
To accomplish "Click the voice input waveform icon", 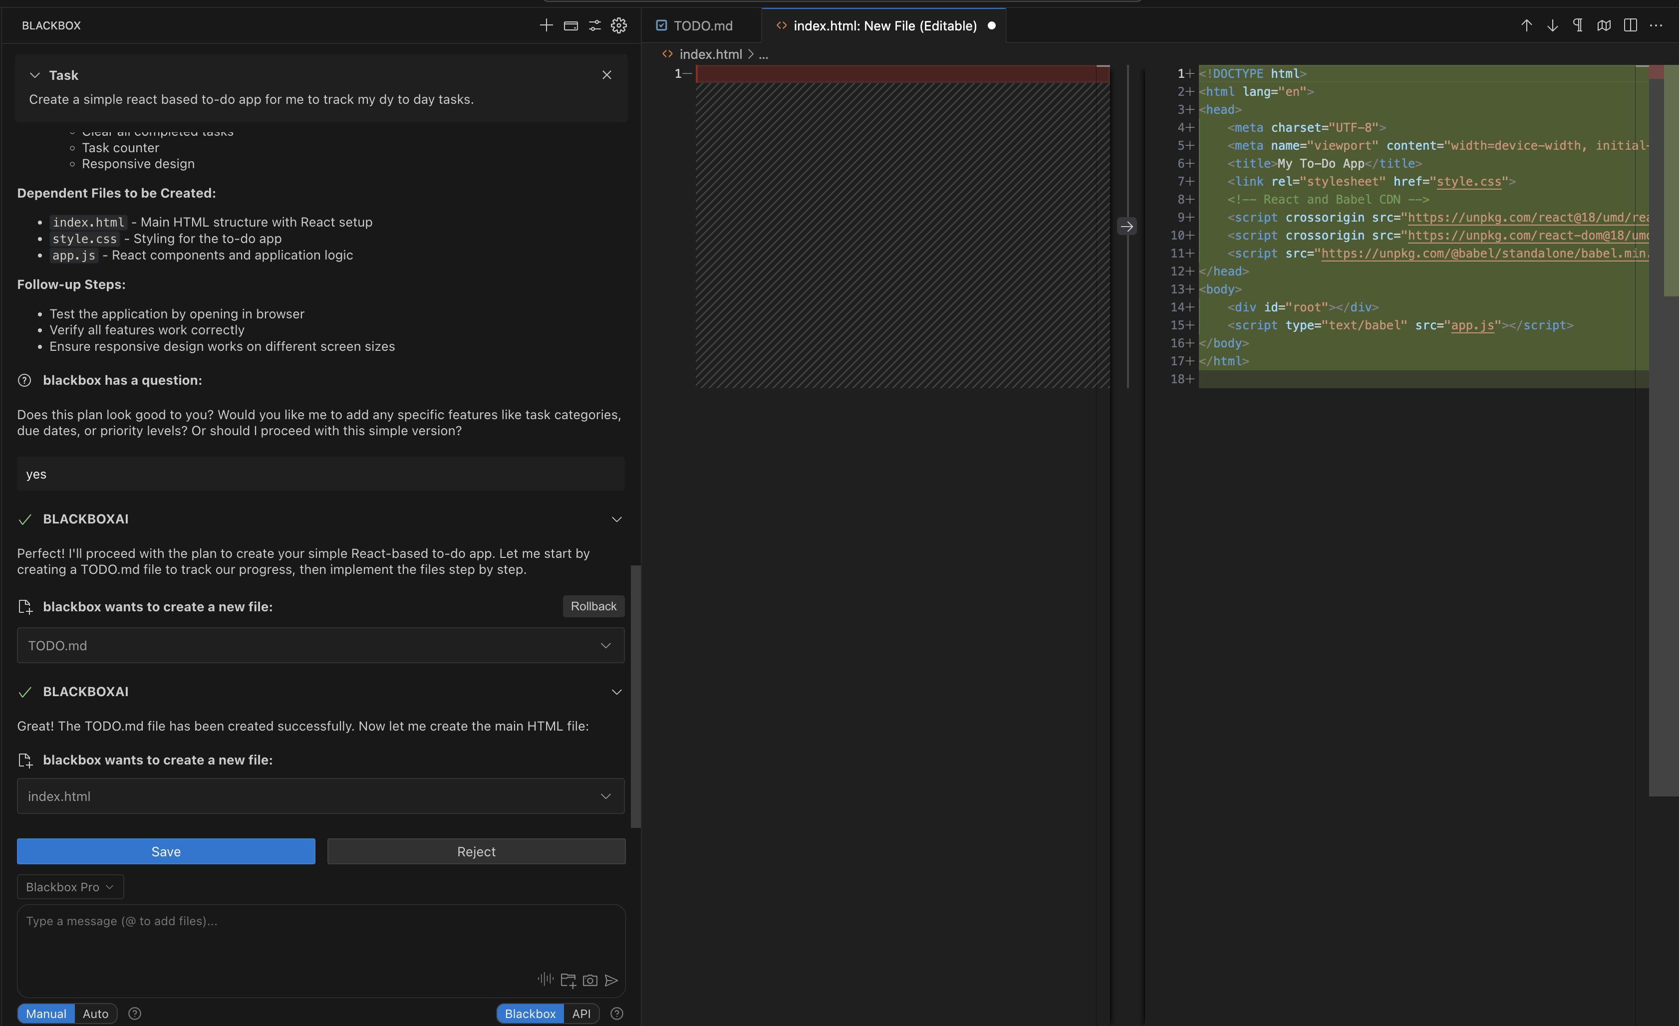I will pos(545,979).
